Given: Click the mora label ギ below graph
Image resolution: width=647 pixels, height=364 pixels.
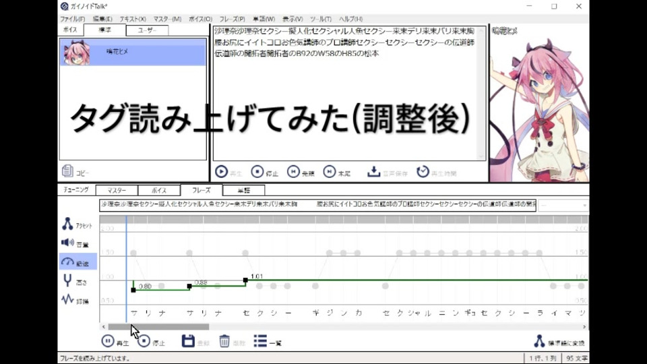Looking at the screenshot, I should 315,313.
